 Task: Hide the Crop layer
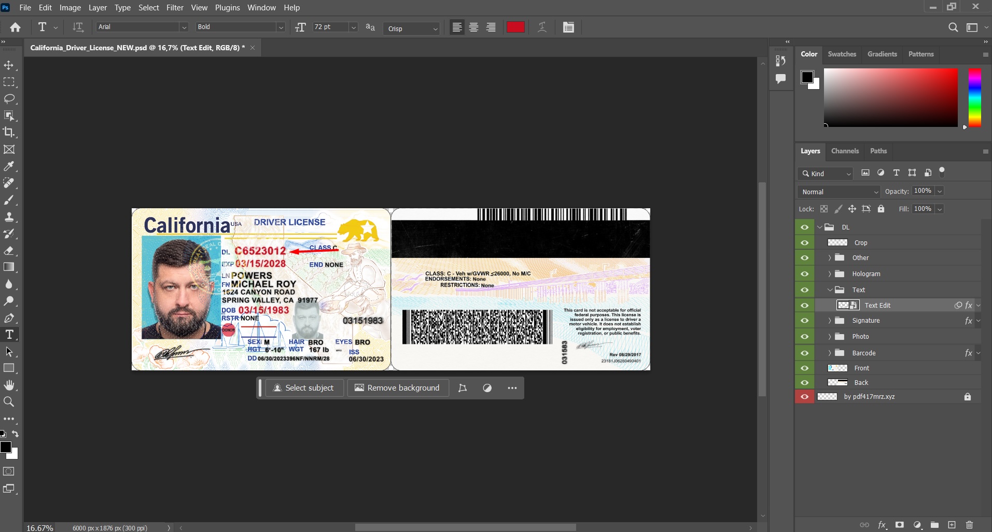click(x=804, y=242)
